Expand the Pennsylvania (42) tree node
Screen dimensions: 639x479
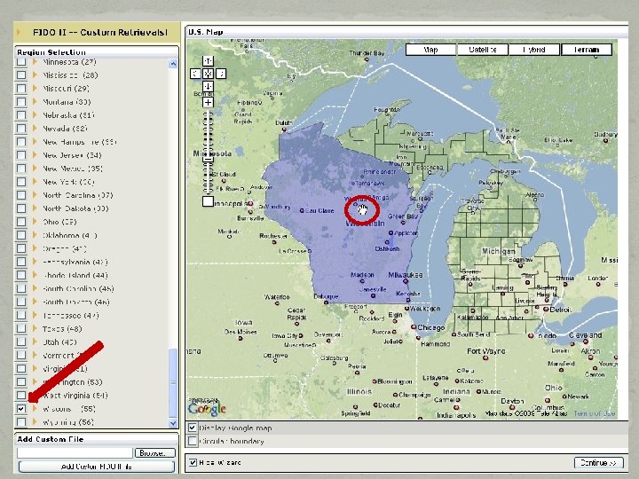click(35, 262)
